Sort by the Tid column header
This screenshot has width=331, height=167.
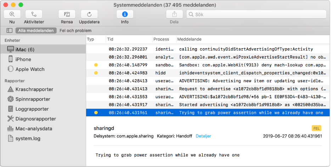click(110, 39)
